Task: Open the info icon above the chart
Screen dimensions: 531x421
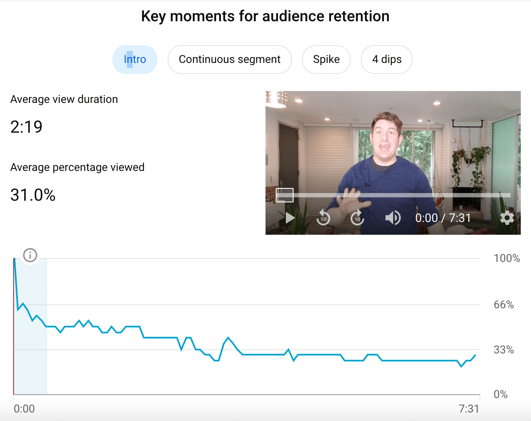Action: point(30,255)
